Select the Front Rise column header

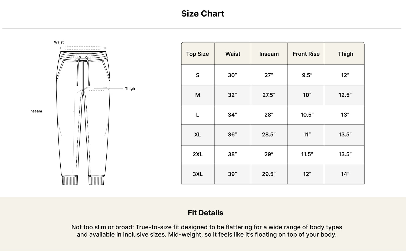306,54
